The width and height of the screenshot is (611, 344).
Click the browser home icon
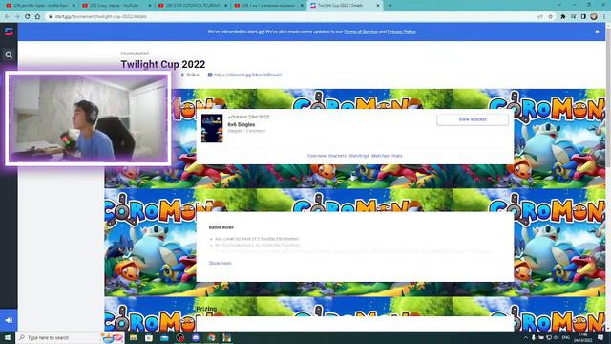(37, 17)
